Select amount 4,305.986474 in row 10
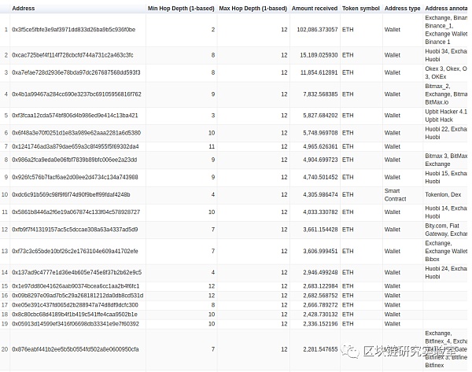This screenshot has height=372, width=472. pyautogui.click(x=320, y=194)
